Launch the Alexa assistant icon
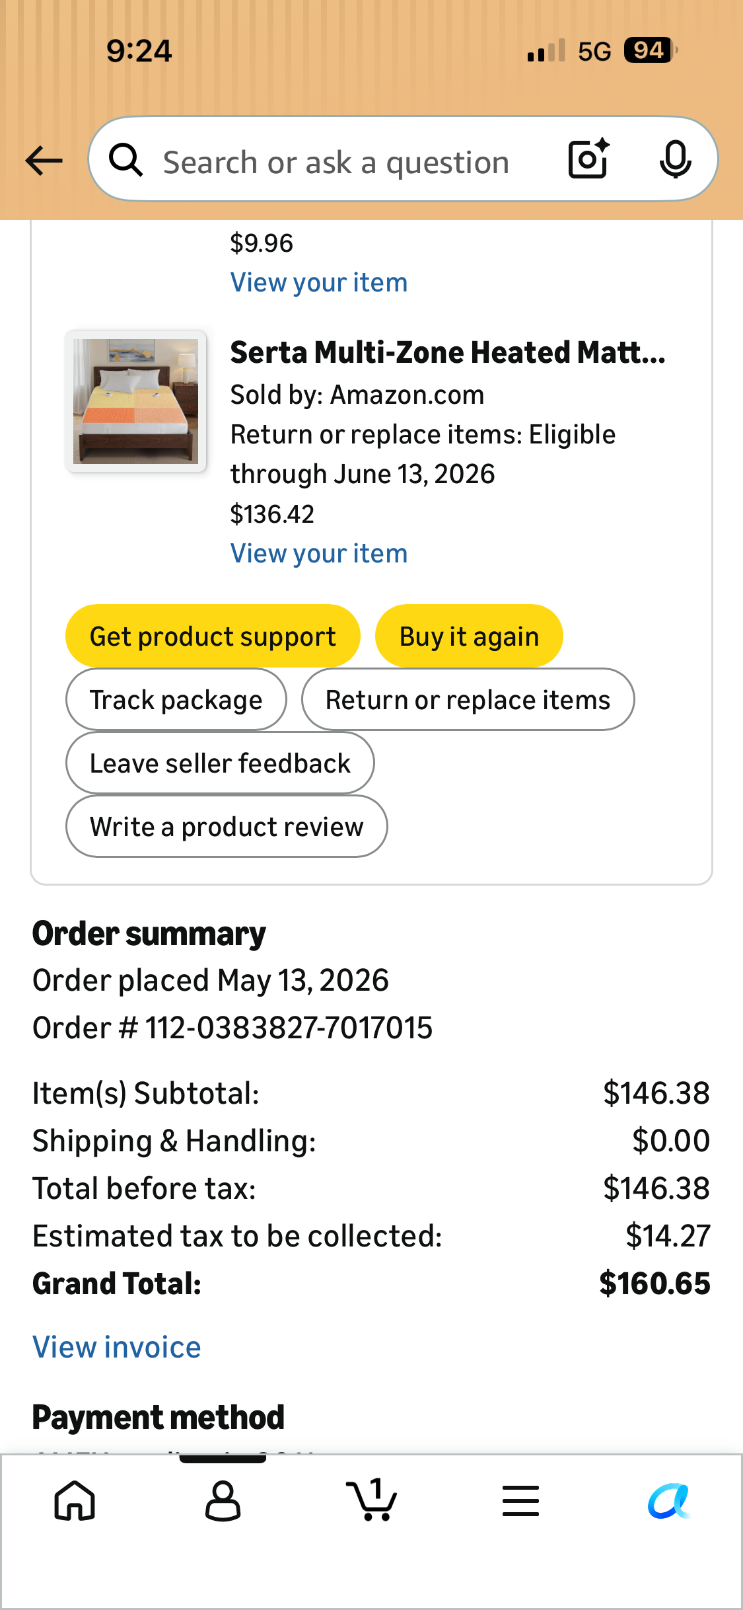This screenshot has width=743, height=1610. click(668, 1500)
